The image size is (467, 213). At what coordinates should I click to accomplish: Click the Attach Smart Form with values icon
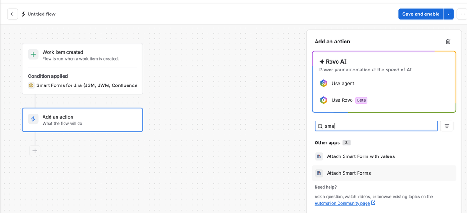click(319, 156)
